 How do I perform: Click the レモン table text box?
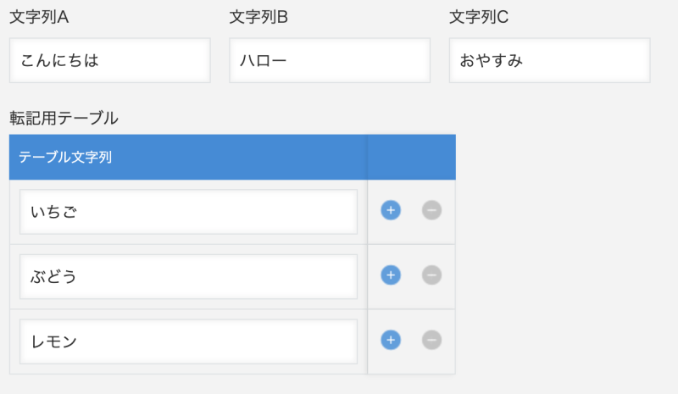188,341
